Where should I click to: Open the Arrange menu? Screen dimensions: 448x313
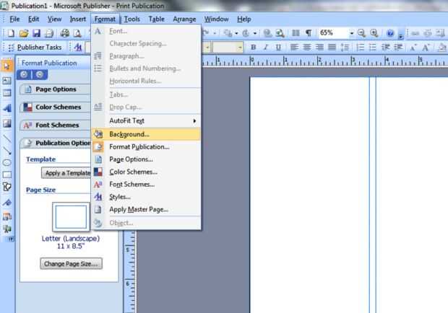(184, 19)
